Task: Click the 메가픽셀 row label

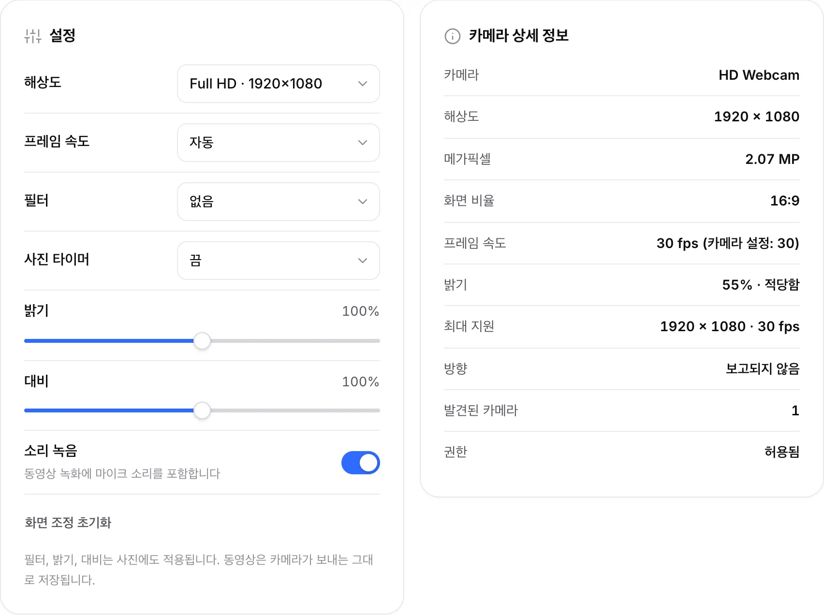Action: pyautogui.click(x=468, y=159)
